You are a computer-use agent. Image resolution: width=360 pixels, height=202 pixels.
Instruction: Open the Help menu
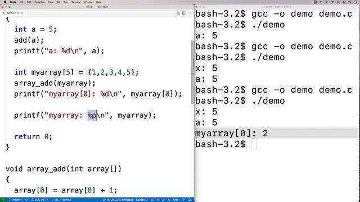point(98,2)
